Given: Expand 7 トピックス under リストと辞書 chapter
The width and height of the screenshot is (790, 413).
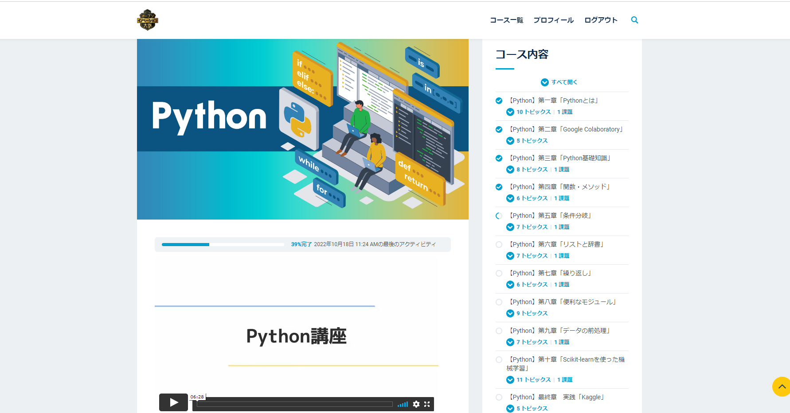Looking at the screenshot, I should (x=527, y=256).
